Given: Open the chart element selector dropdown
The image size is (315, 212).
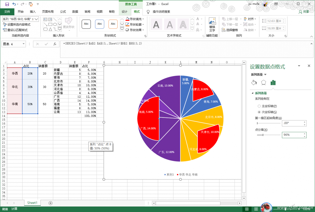Looking at the screenshot, I should tap(36, 19).
